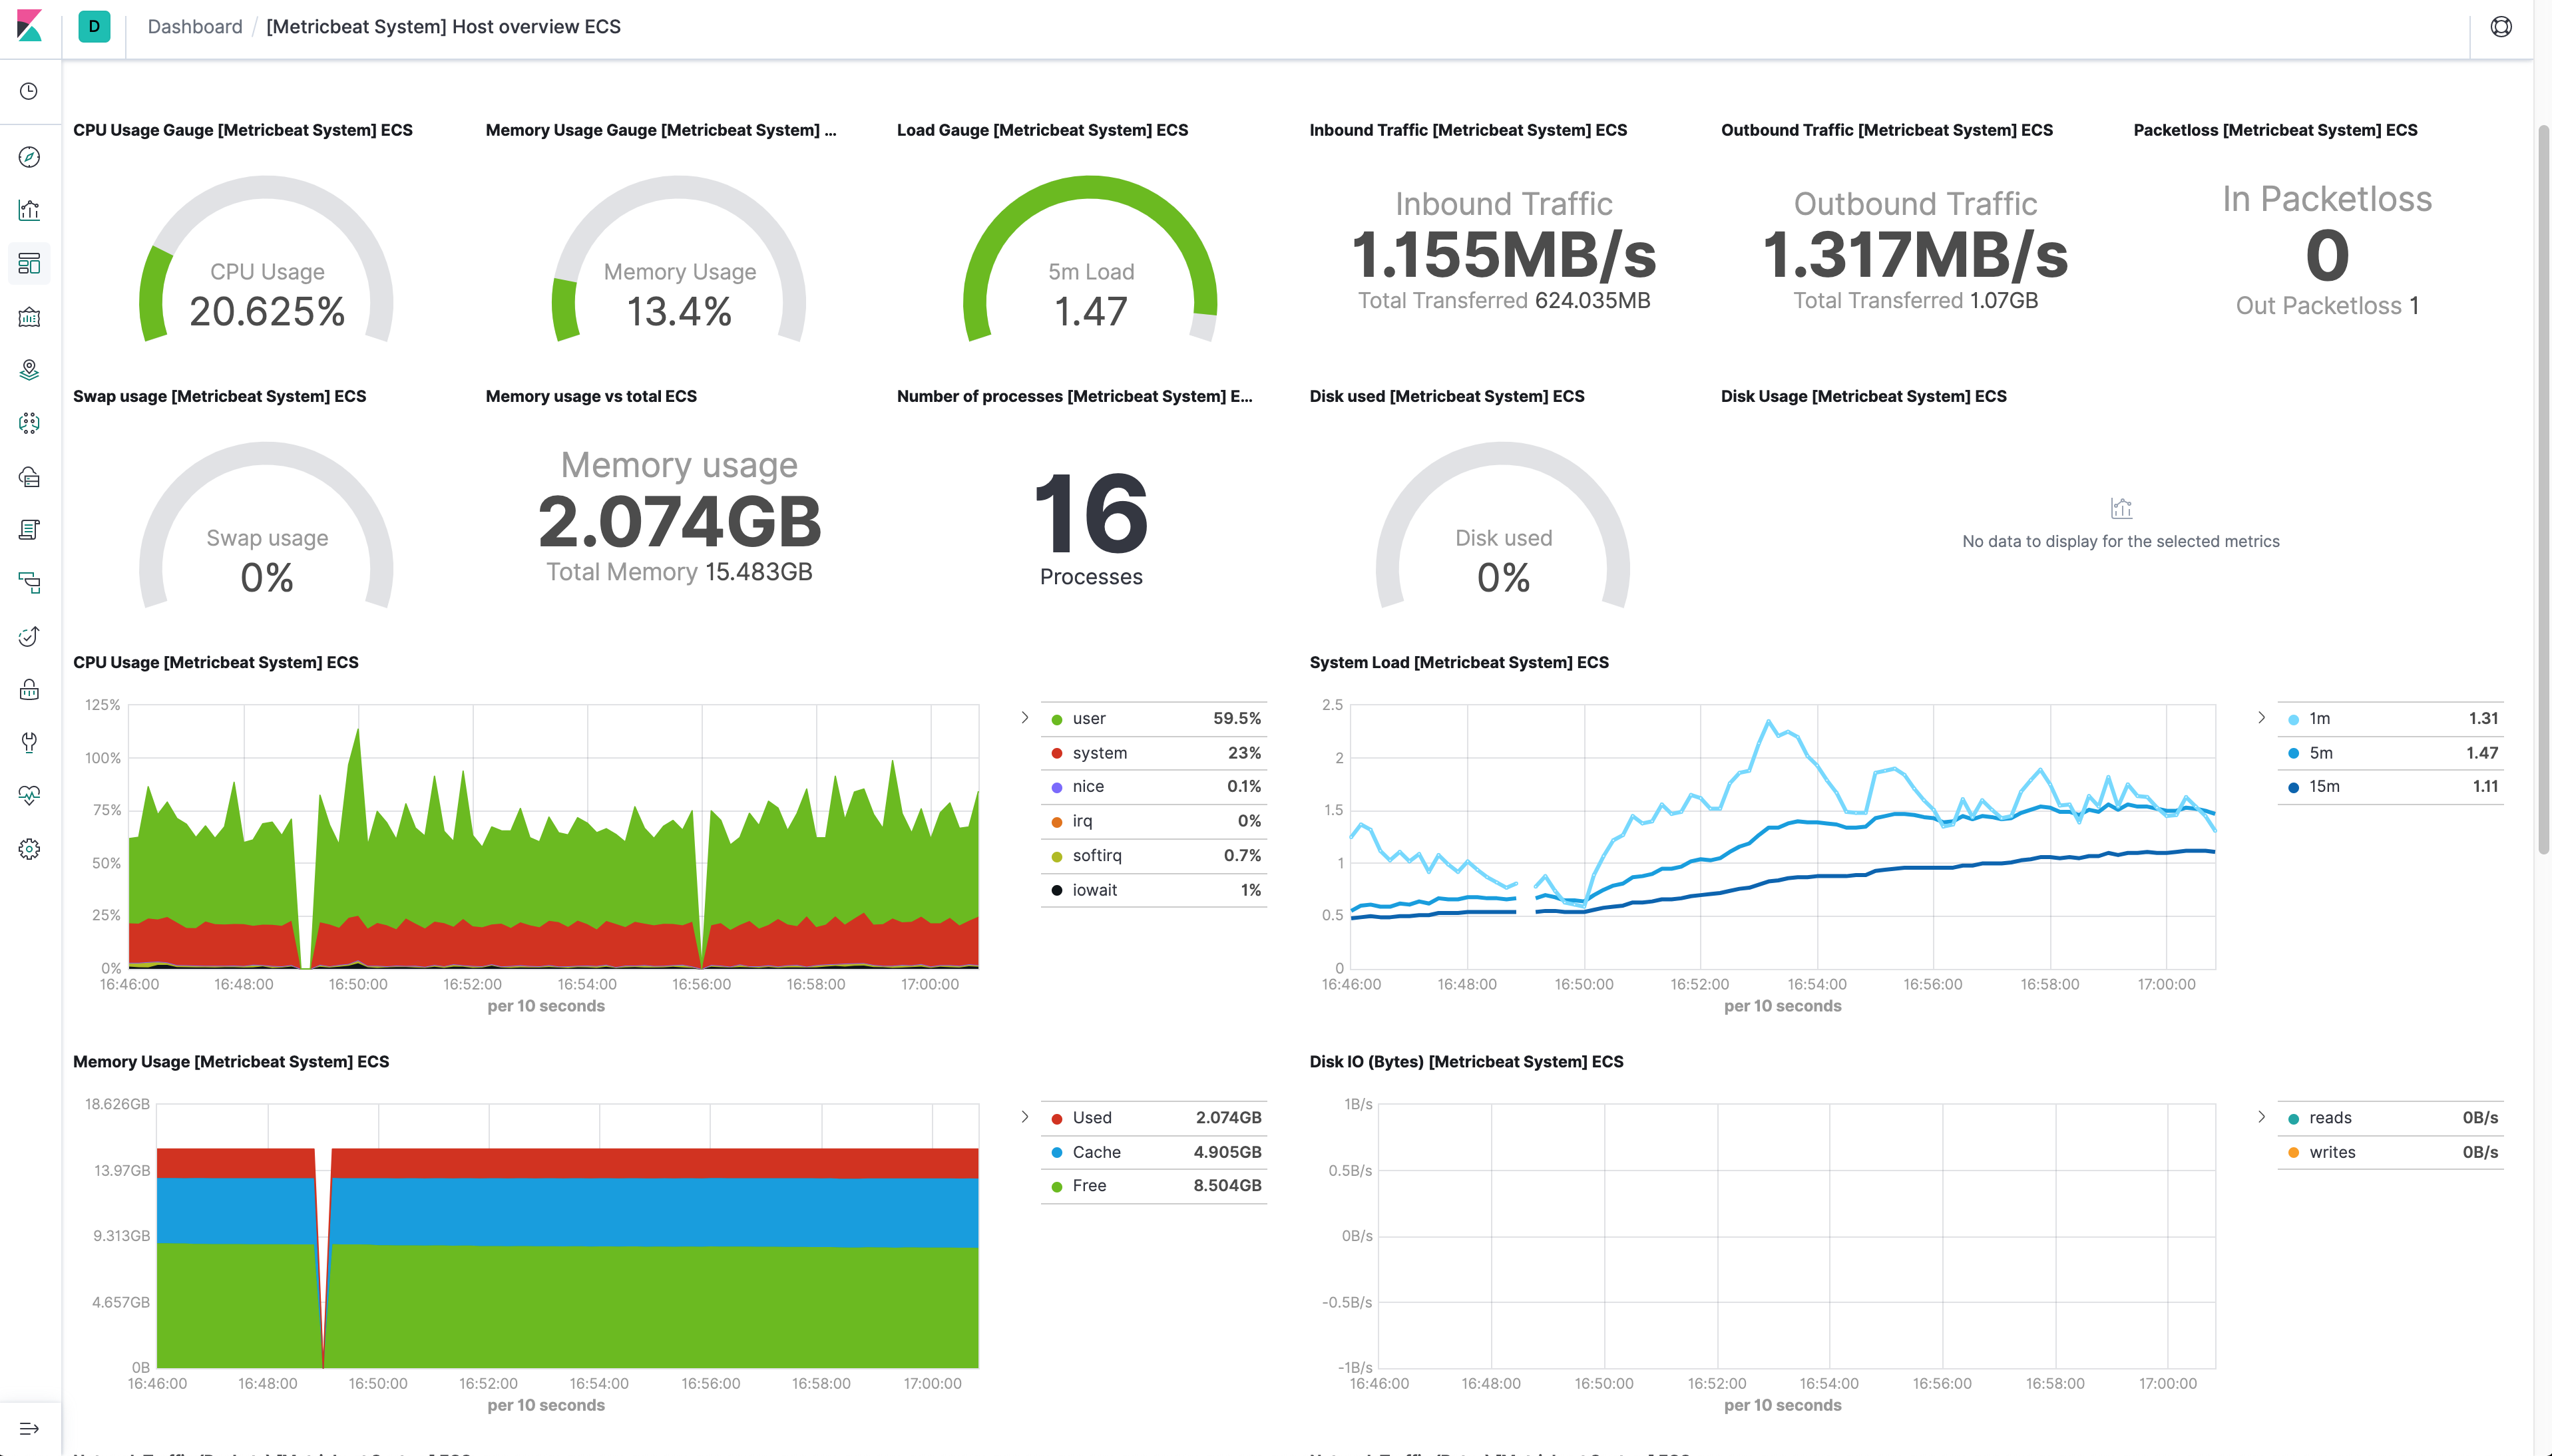Toggle the user series in CPU legend

tap(1088, 719)
